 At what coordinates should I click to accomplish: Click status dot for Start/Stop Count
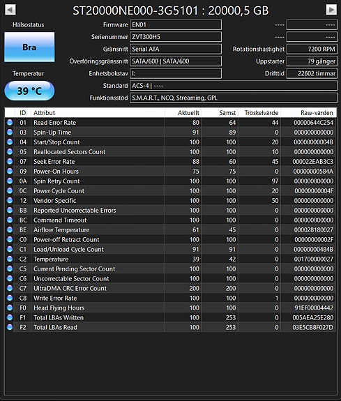(x=10, y=142)
